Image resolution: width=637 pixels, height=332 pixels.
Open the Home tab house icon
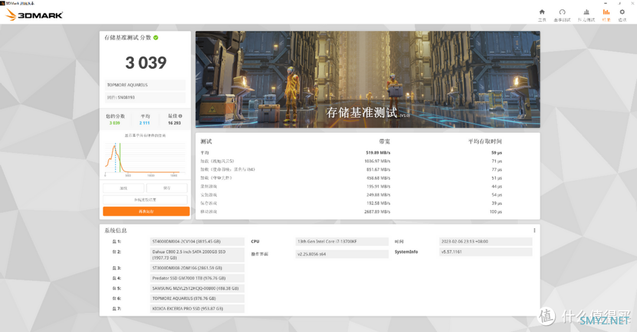(542, 12)
